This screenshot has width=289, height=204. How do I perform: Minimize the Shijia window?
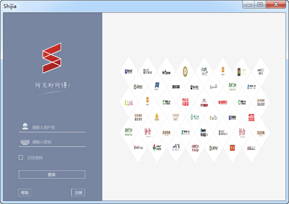pyautogui.click(x=249, y=5)
